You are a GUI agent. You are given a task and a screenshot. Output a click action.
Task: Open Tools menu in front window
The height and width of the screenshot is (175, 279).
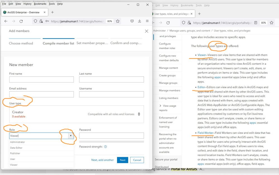[52, 4]
